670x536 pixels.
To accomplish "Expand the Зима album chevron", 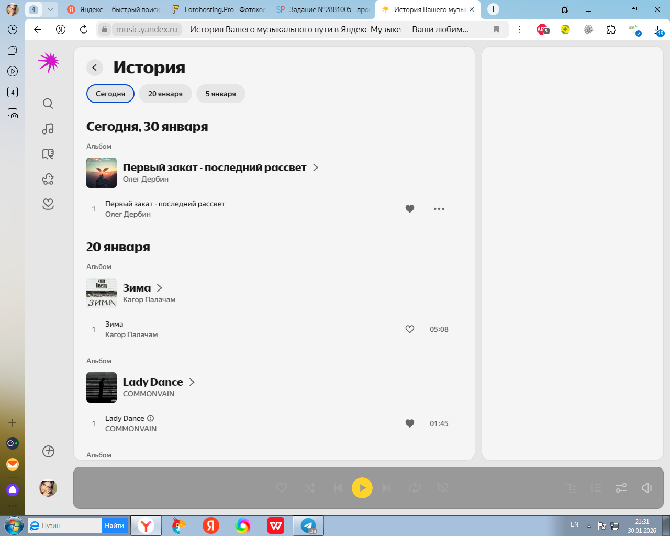I will [x=160, y=288].
